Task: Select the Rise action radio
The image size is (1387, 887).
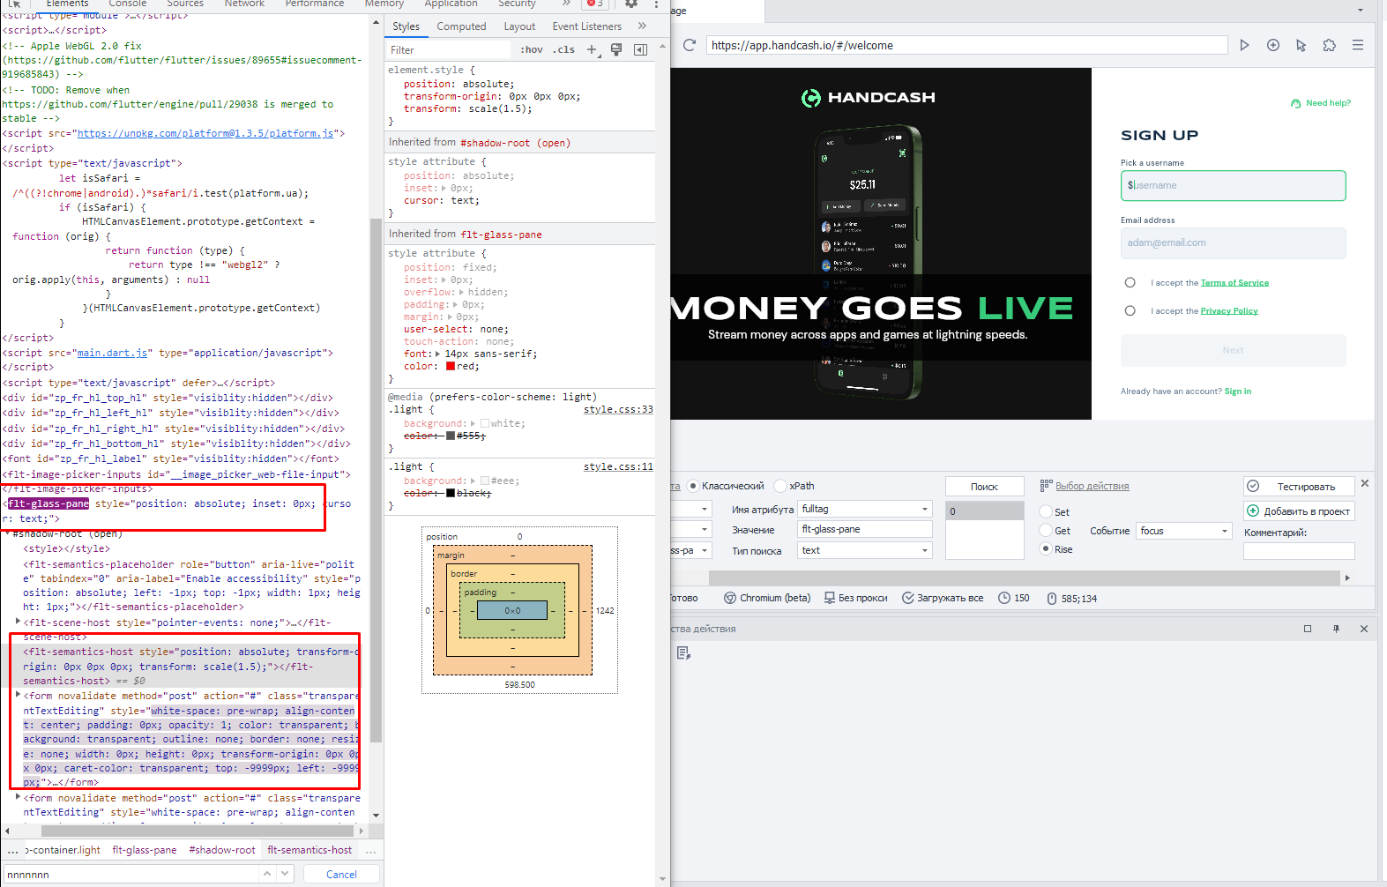Action: pyautogui.click(x=1046, y=549)
